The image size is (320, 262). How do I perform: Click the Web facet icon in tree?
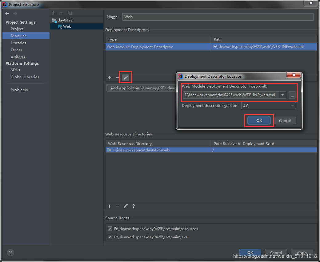tap(60, 26)
